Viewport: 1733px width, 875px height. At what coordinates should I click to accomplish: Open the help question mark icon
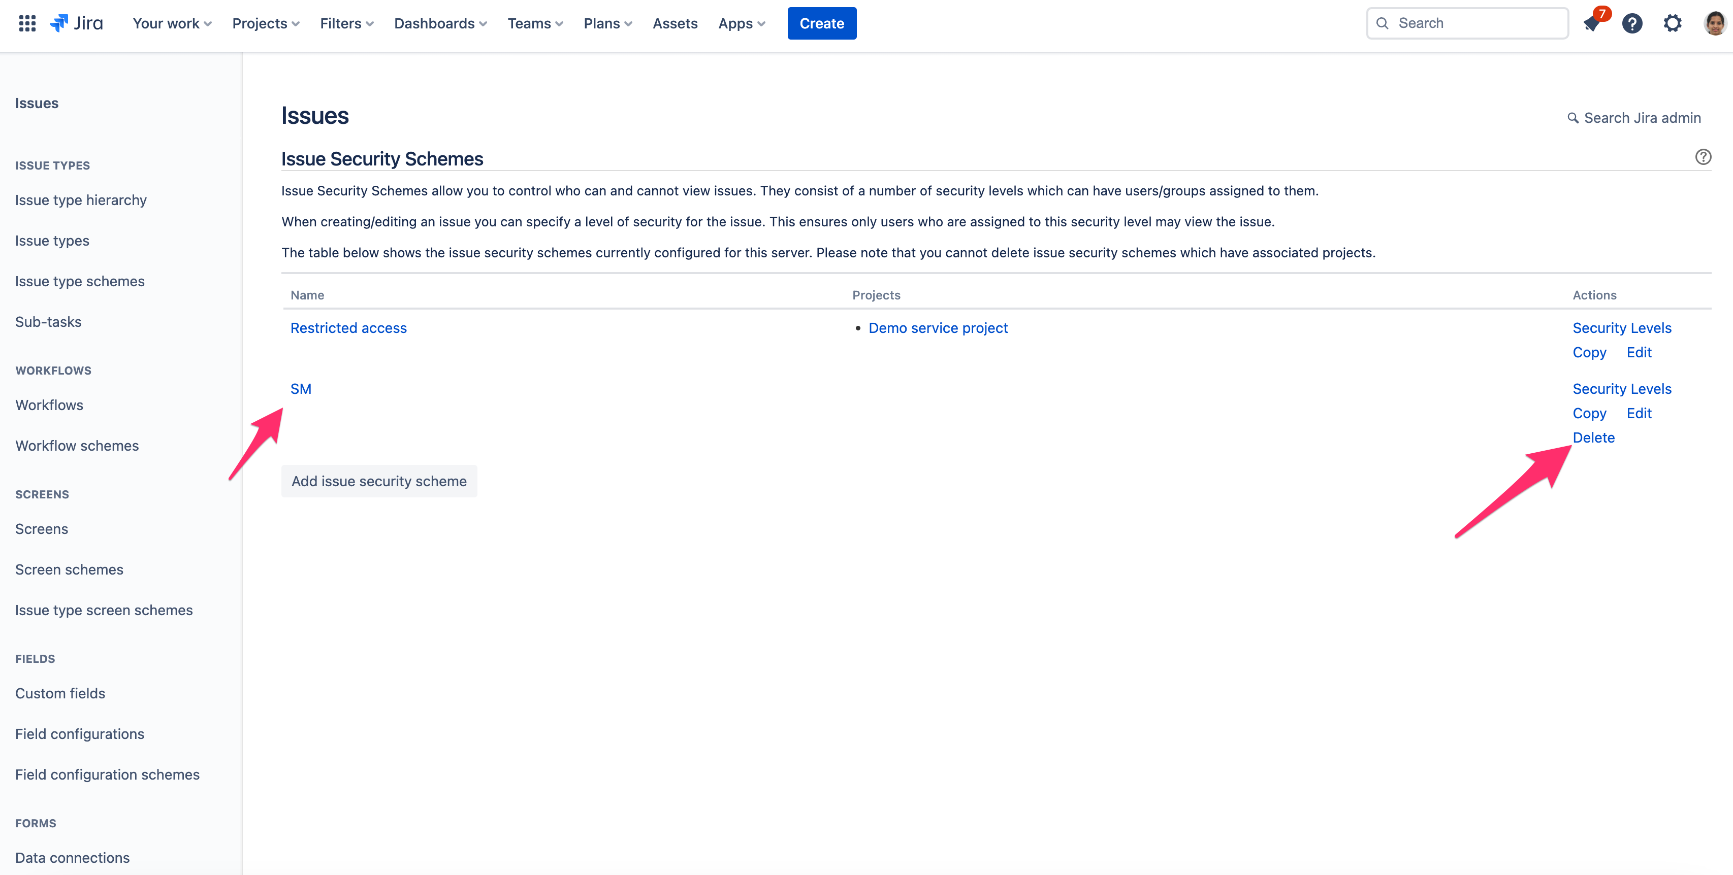pos(1632,23)
